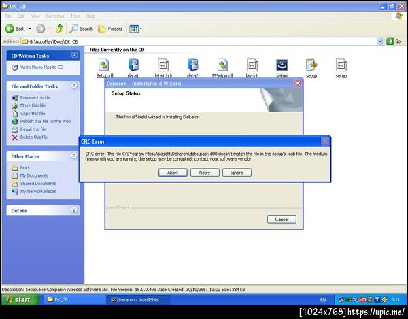This screenshot has height=319, width=408.
Task: Collapse the Other Places panel
Action: coord(74,156)
